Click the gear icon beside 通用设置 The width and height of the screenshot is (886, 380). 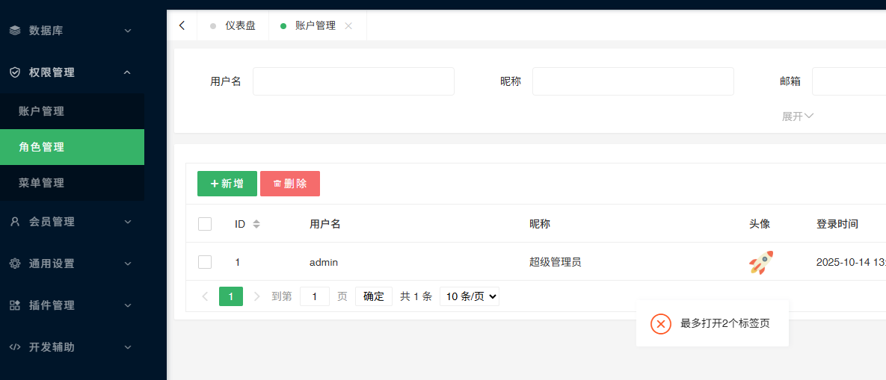(15, 264)
